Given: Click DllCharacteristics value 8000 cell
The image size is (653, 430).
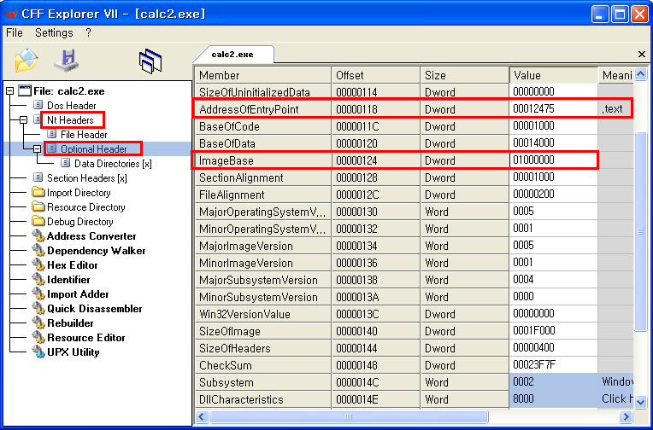Looking at the screenshot, I should point(554,399).
